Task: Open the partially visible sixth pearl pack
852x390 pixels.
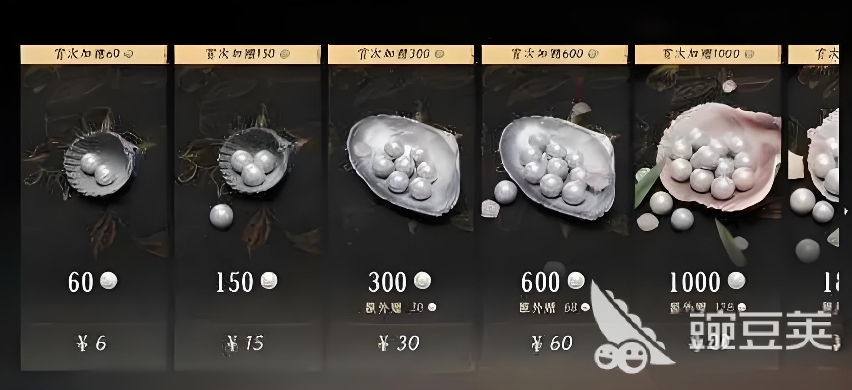Action: click(813, 207)
